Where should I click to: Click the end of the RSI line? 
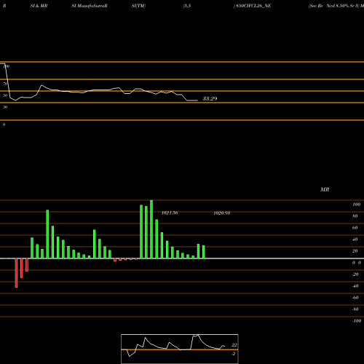197,100
